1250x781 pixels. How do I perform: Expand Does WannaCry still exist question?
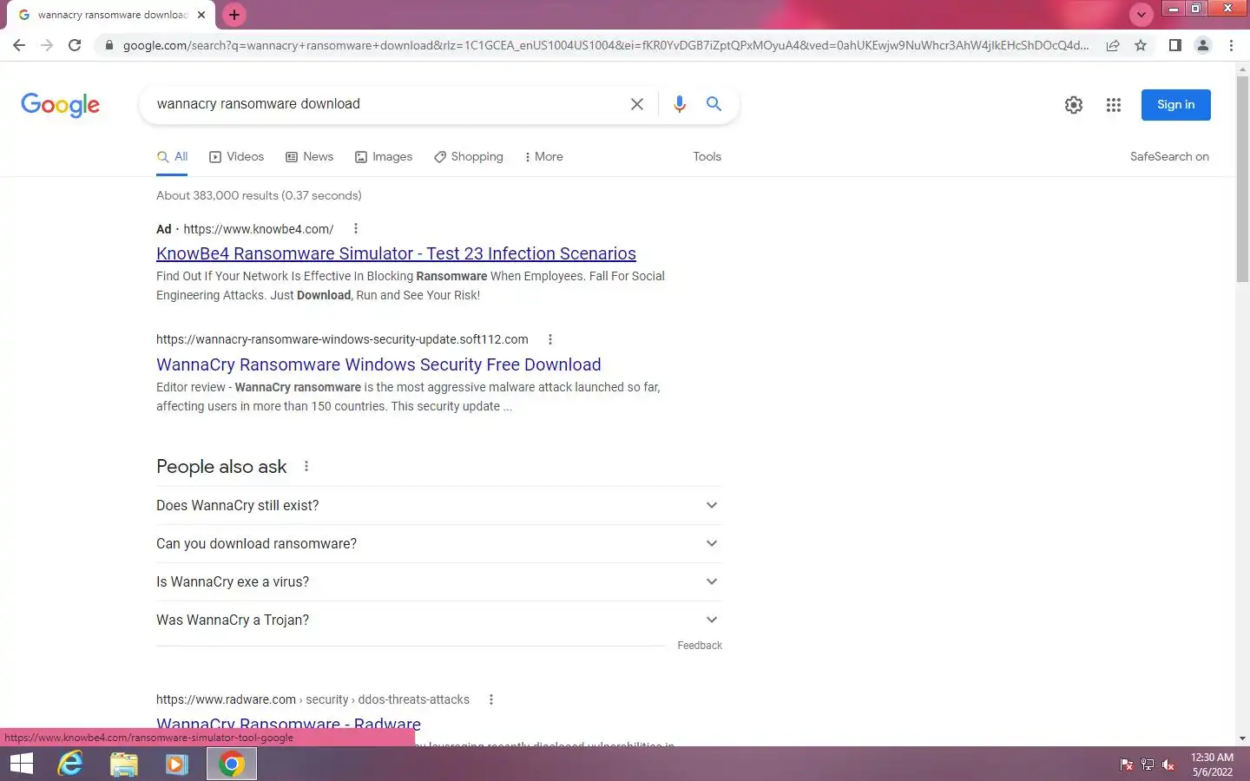[438, 505]
